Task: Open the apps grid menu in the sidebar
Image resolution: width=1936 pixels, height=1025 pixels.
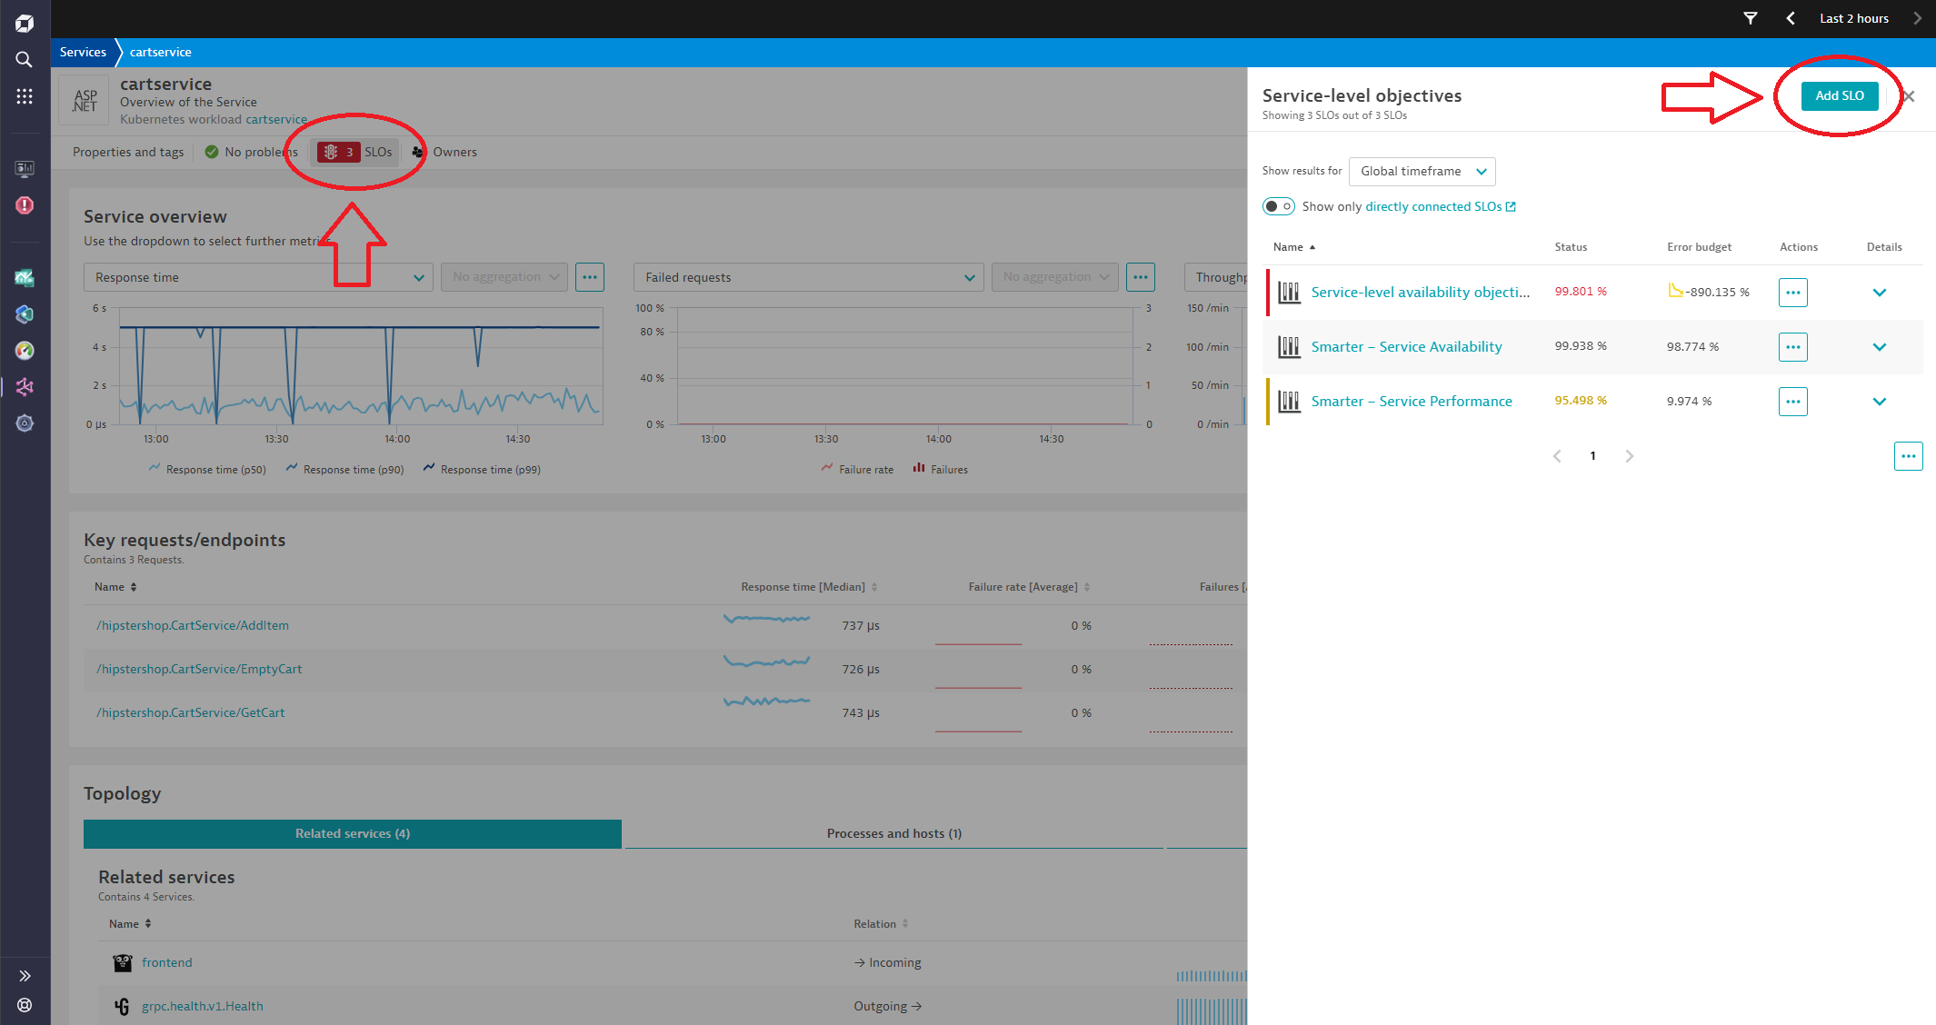Action: pos(25,96)
